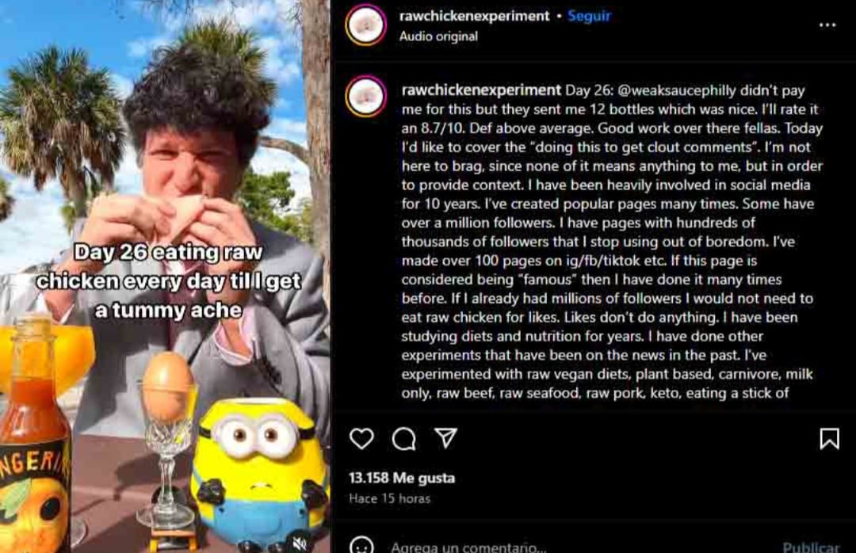Open comments via speech bubble icon
Screen dimensions: 856x553
404,438
